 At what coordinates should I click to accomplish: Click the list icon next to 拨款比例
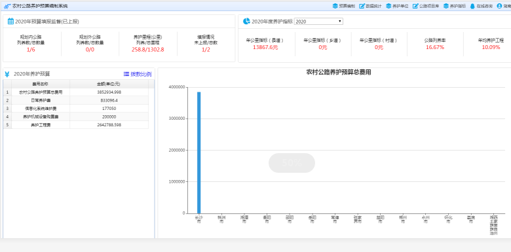tap(126, 74)
